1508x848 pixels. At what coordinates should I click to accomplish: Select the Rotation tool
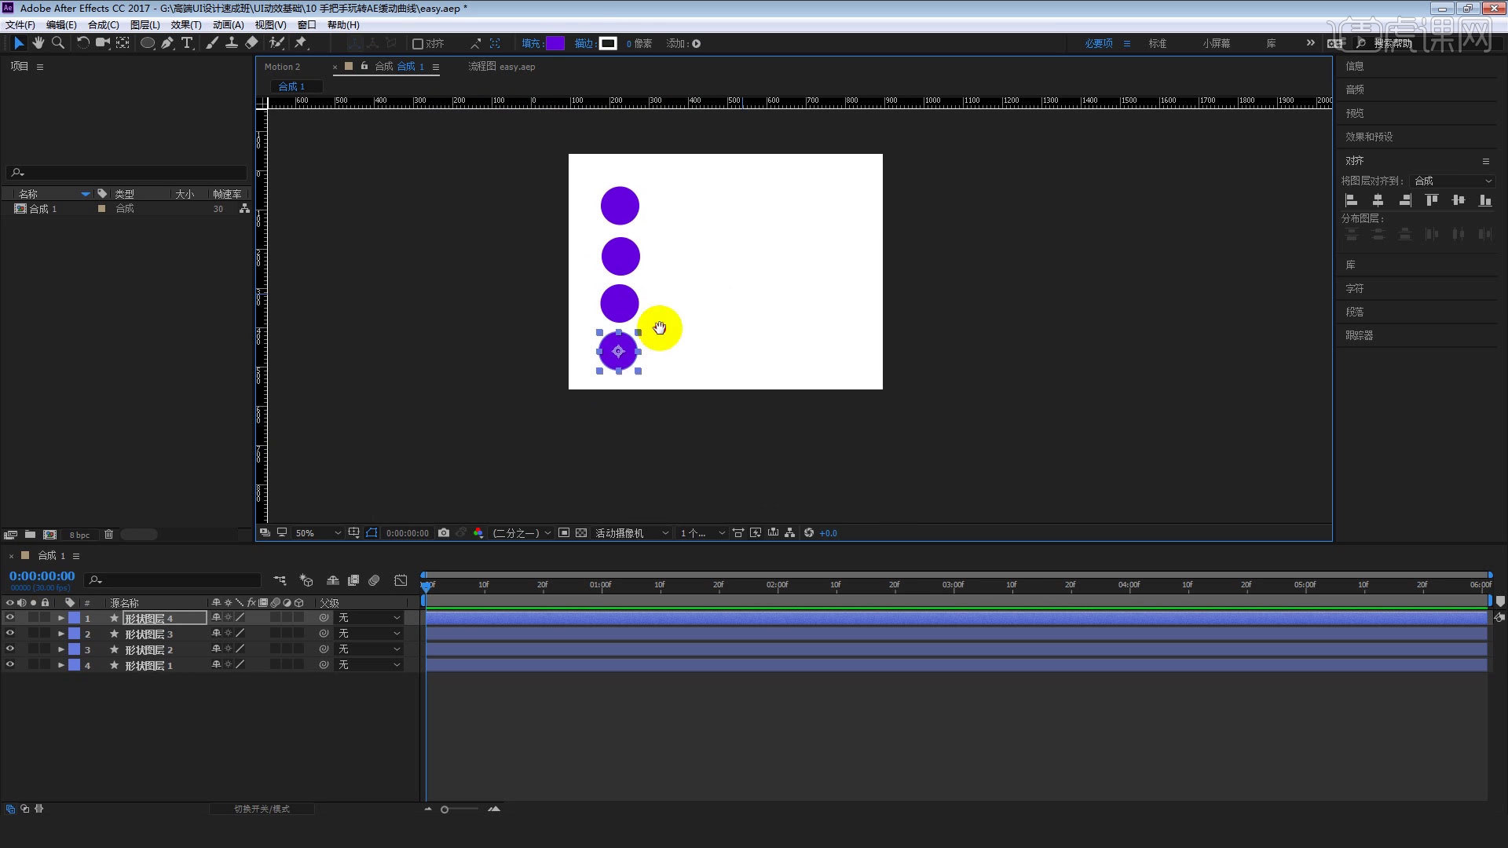click(x=82, y=43)
